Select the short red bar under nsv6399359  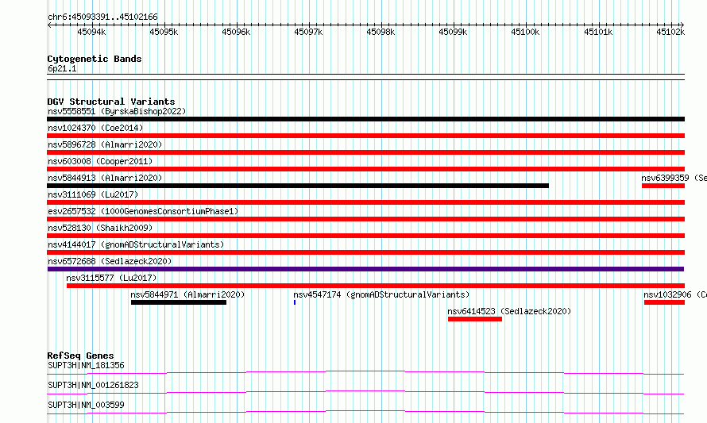click(663, 186)
